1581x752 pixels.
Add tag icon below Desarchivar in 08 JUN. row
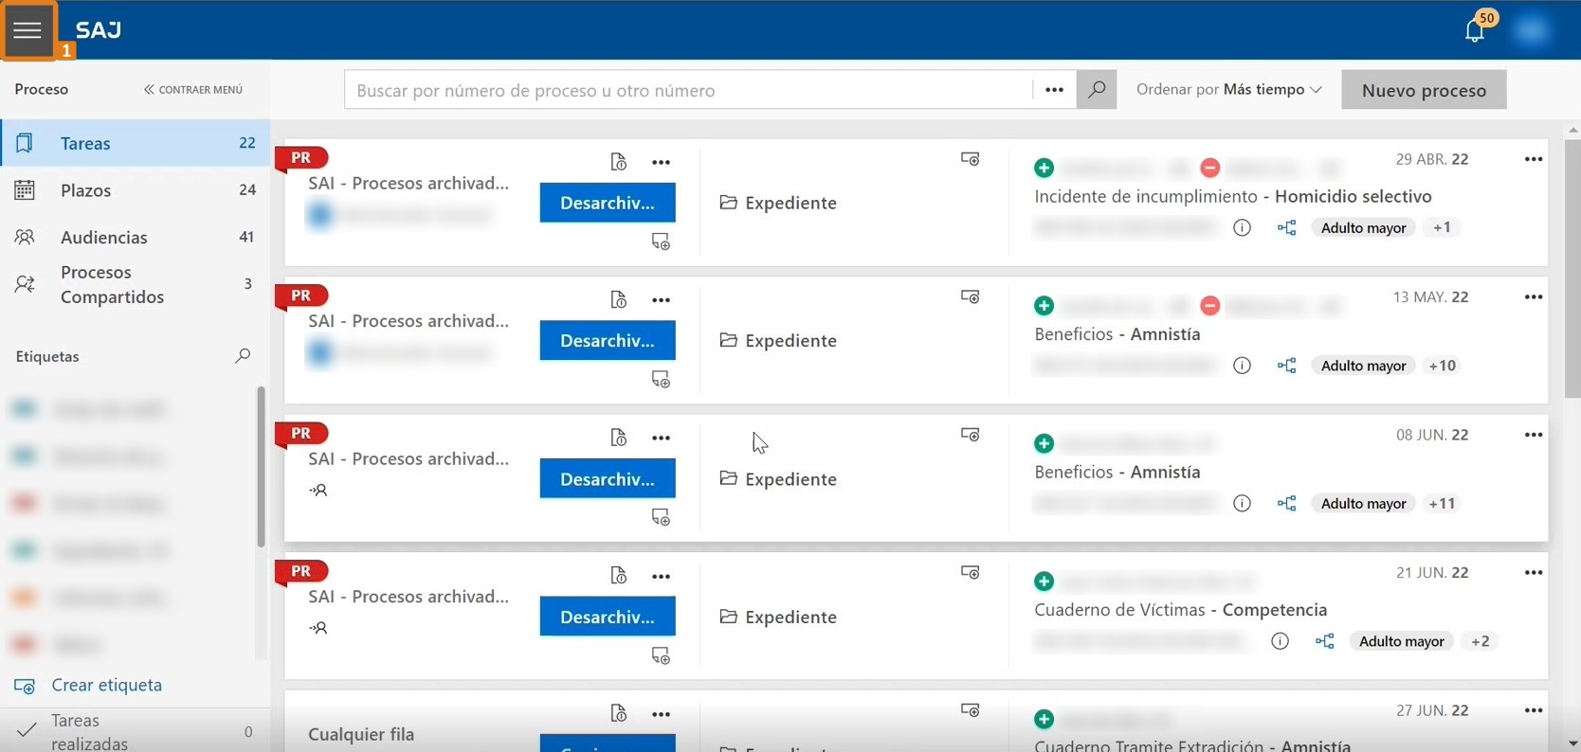tap(661, 517)
